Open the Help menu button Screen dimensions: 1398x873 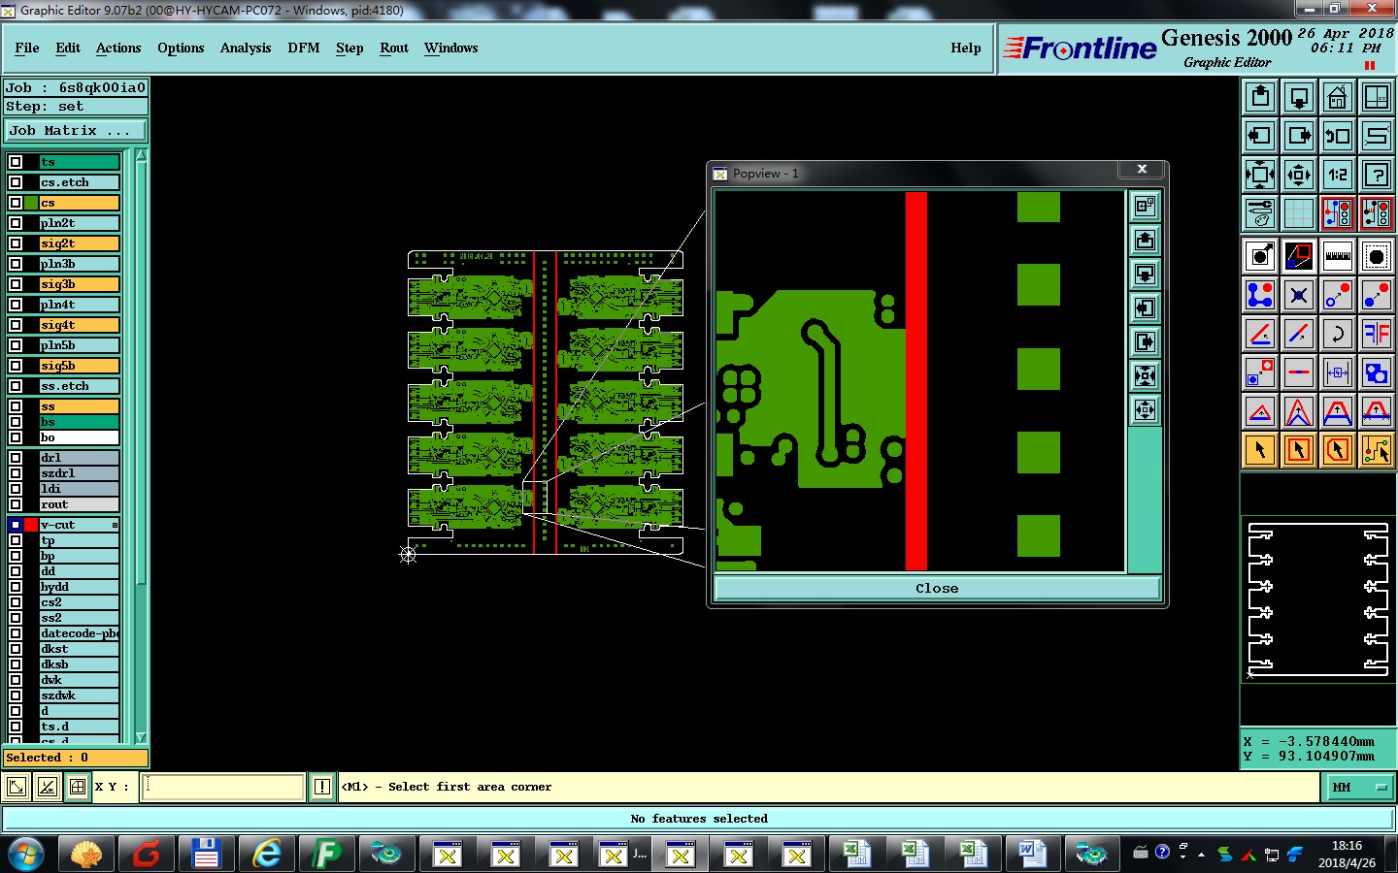pos(966,48)
